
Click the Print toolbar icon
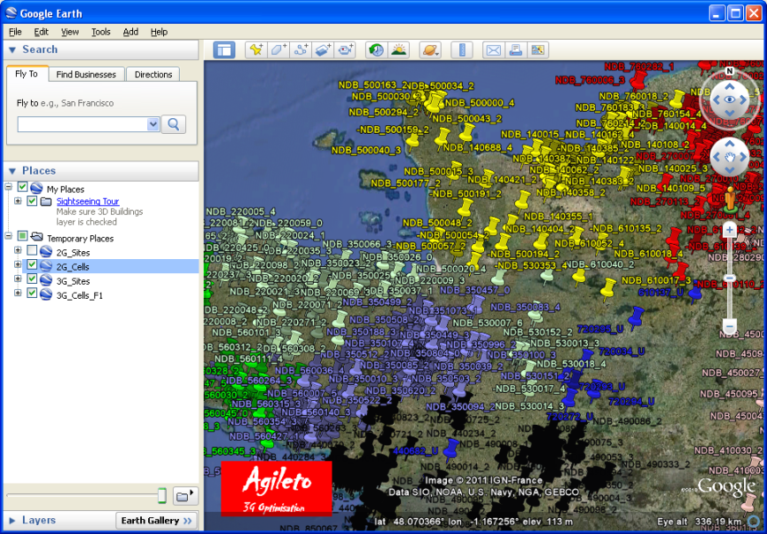coord(516,50)
